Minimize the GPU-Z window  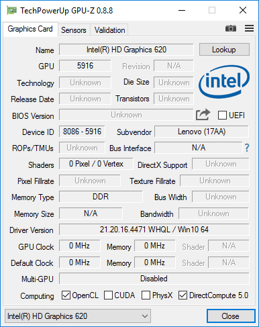point(182,10)
